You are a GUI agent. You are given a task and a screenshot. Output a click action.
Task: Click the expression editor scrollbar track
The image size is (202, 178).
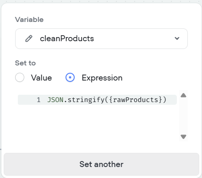(183, 116)
